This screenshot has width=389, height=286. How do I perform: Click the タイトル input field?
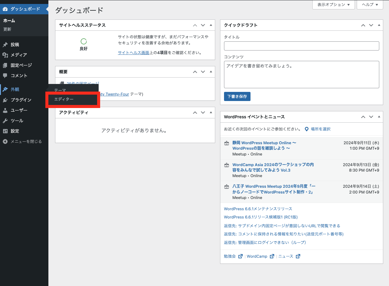(x=302, y=46)
